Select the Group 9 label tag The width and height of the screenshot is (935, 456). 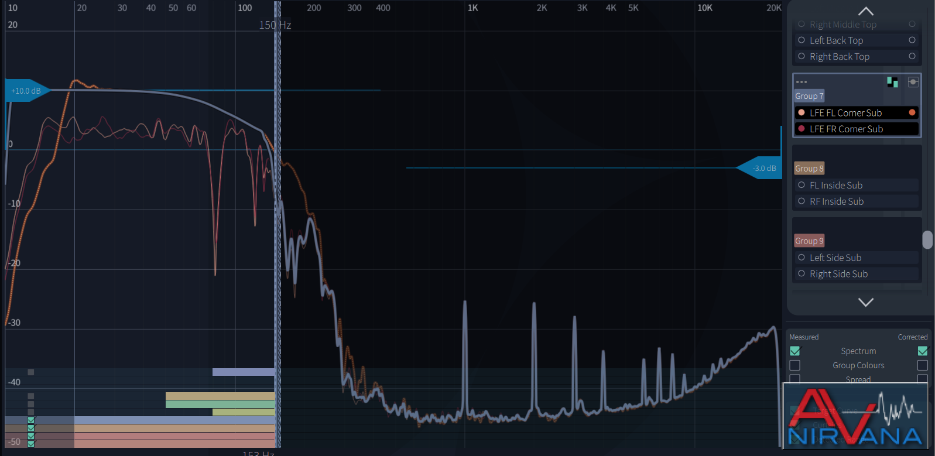809,241
